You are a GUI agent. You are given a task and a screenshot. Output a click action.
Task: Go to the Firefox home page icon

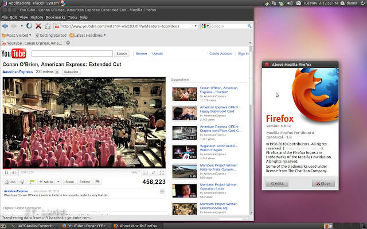click(48, 26)
